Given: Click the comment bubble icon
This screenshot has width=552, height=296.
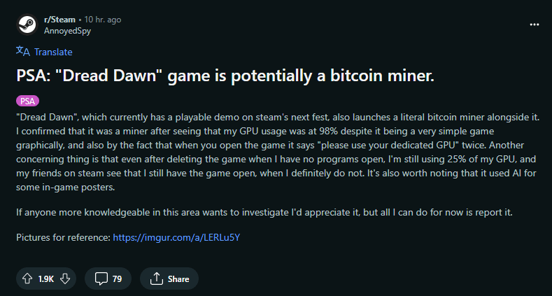Looking at the screenshot, I should (x=101, y=279).
